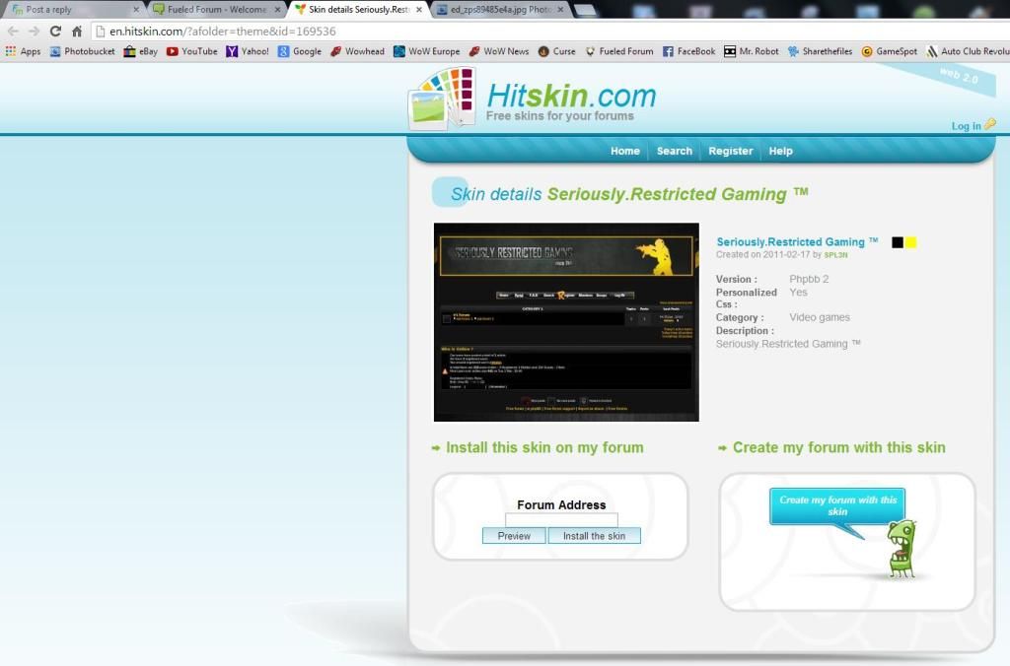This screenshot has height=666, width=1010.
Task: Click the browser address bar URL
Action: point(223,31)
